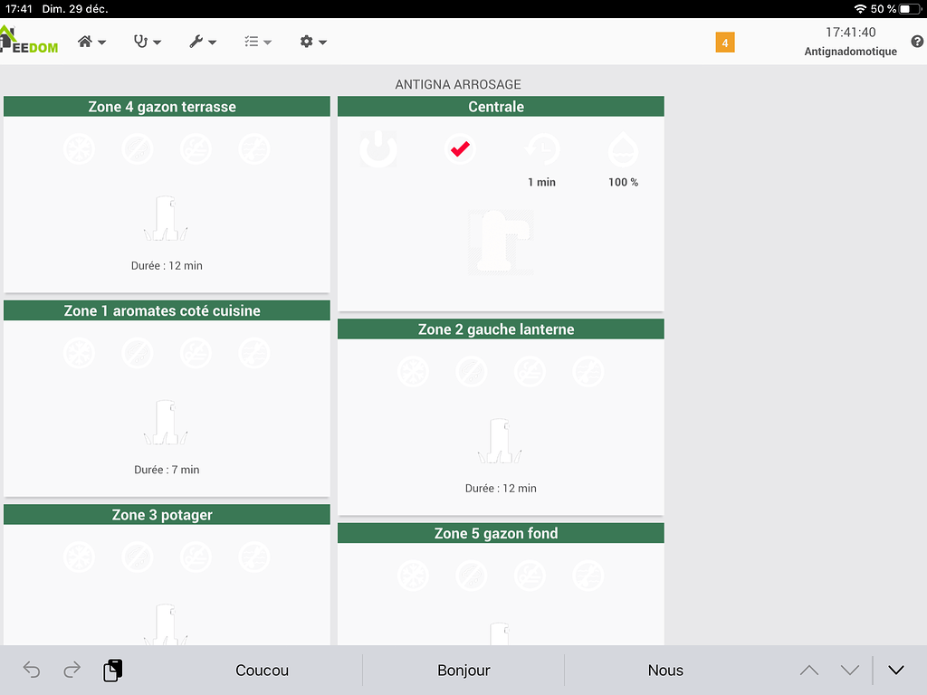Open the 1 min timer icon on Centrale

(x=541, y=149)
